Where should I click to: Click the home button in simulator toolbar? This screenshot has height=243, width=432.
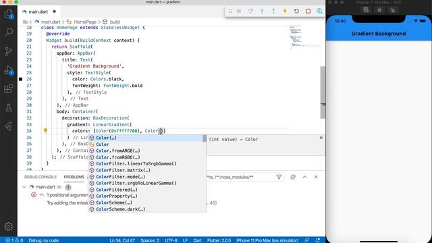(379, 10)
